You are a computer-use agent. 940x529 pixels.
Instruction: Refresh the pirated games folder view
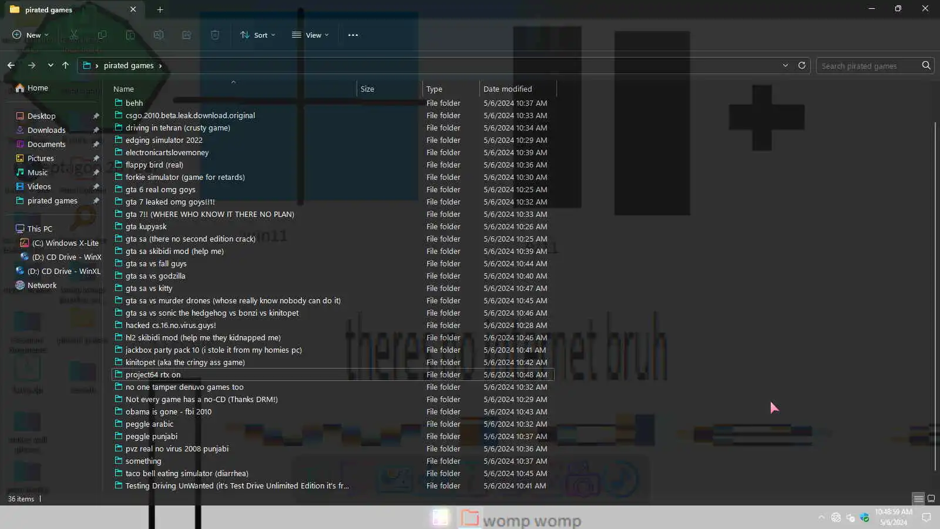[x=802, y=65]
